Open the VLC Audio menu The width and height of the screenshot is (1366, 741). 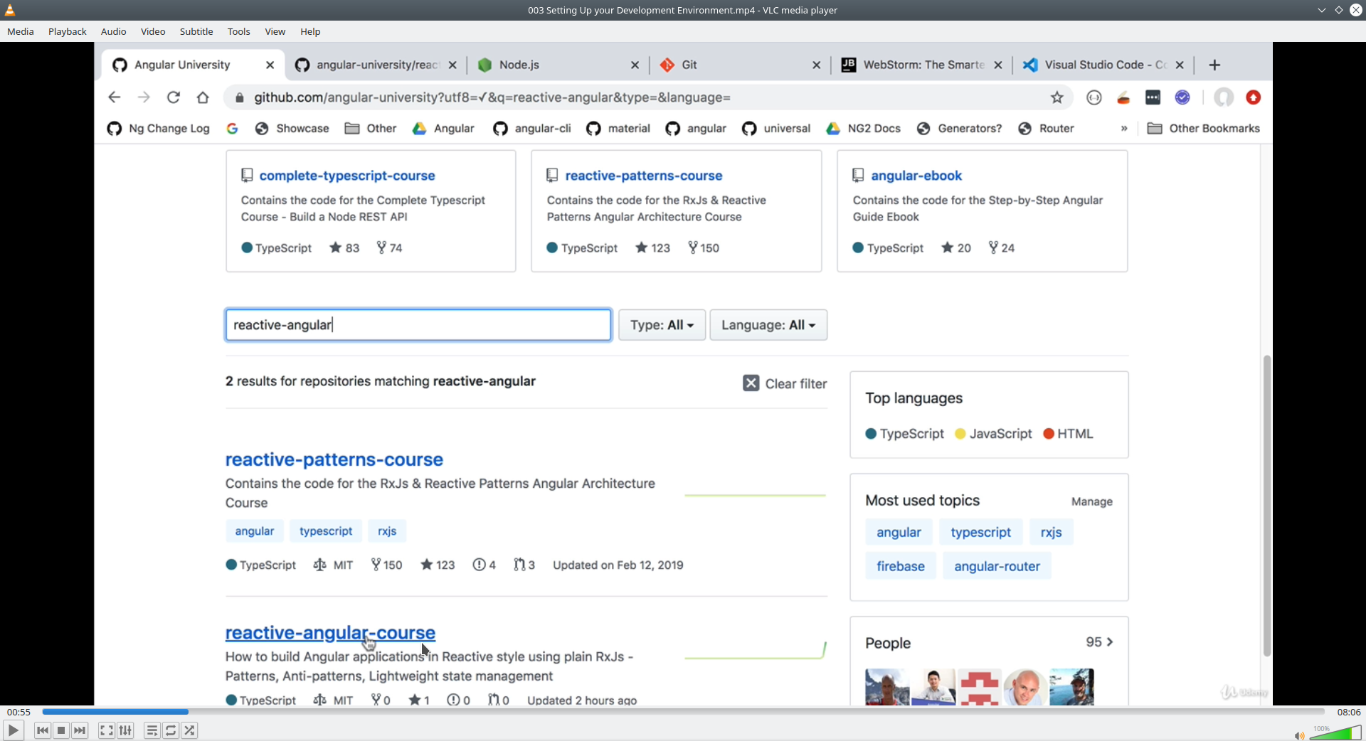(114, 31)
